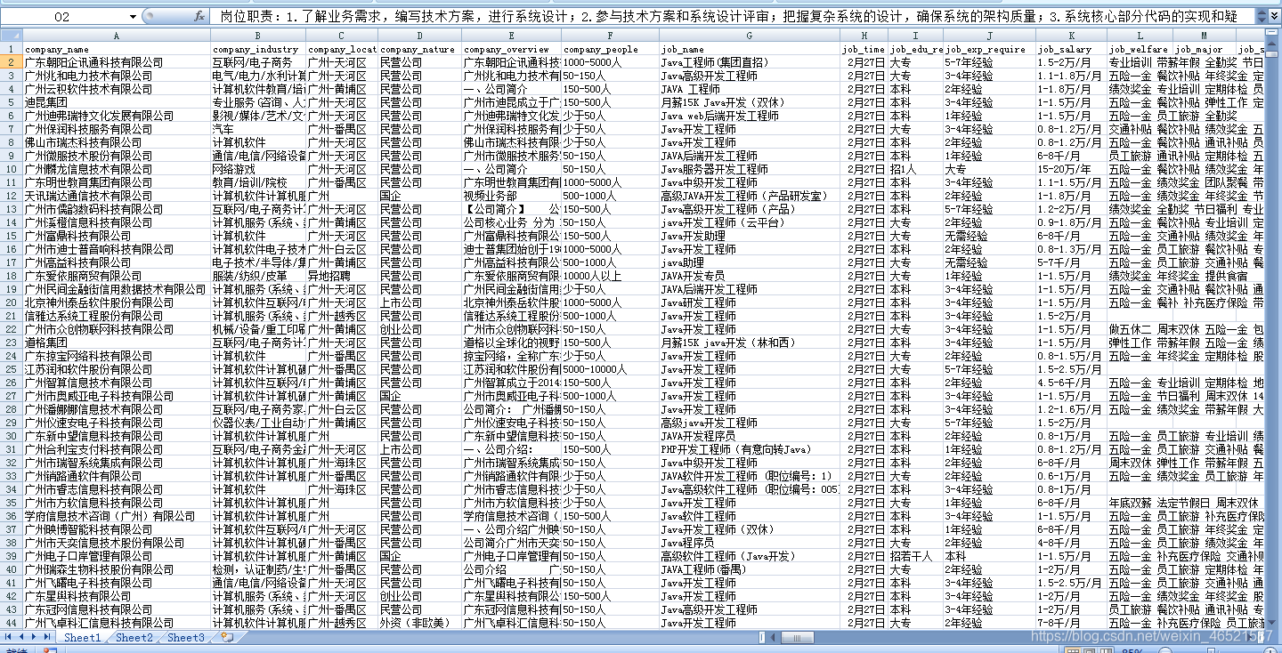The height and width of the screenshot is (653, 1282).
Task: Select cell 外资（非欧美）
Action: coord(419,623)
